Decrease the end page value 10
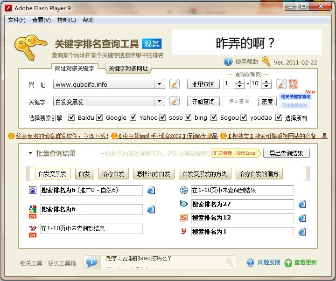 pyautogui.click(x=266, y=86)
